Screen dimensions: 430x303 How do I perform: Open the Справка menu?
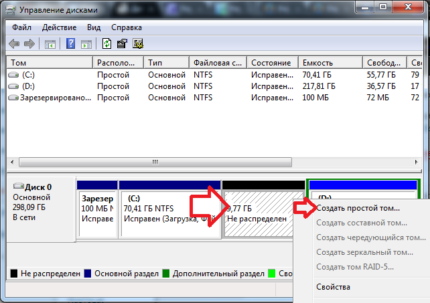[126, 27]
